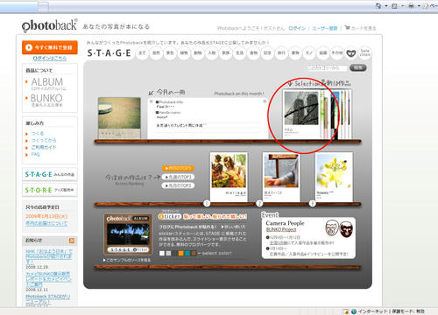This screenshot has width=438, height=315.
Task: Open the wedding bouquet ranked book
Action: click(229, 177)
